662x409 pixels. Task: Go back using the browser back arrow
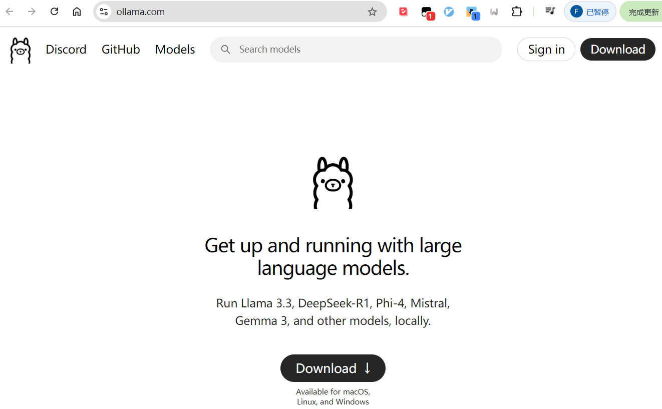coord(10,12)
